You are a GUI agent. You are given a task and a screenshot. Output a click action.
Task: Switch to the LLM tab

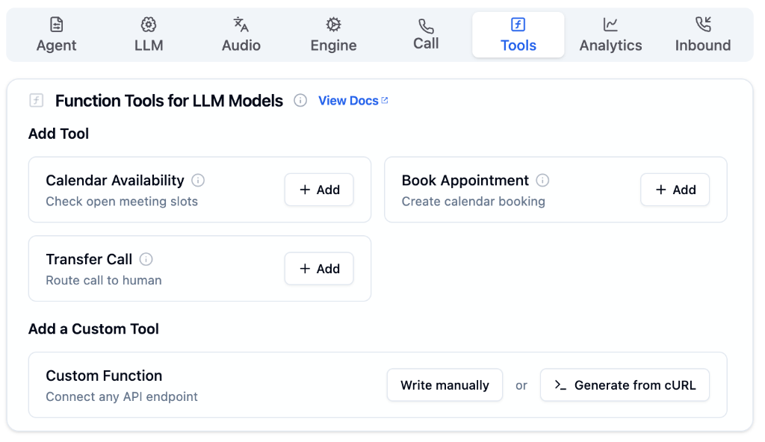(x=149, y=34)
